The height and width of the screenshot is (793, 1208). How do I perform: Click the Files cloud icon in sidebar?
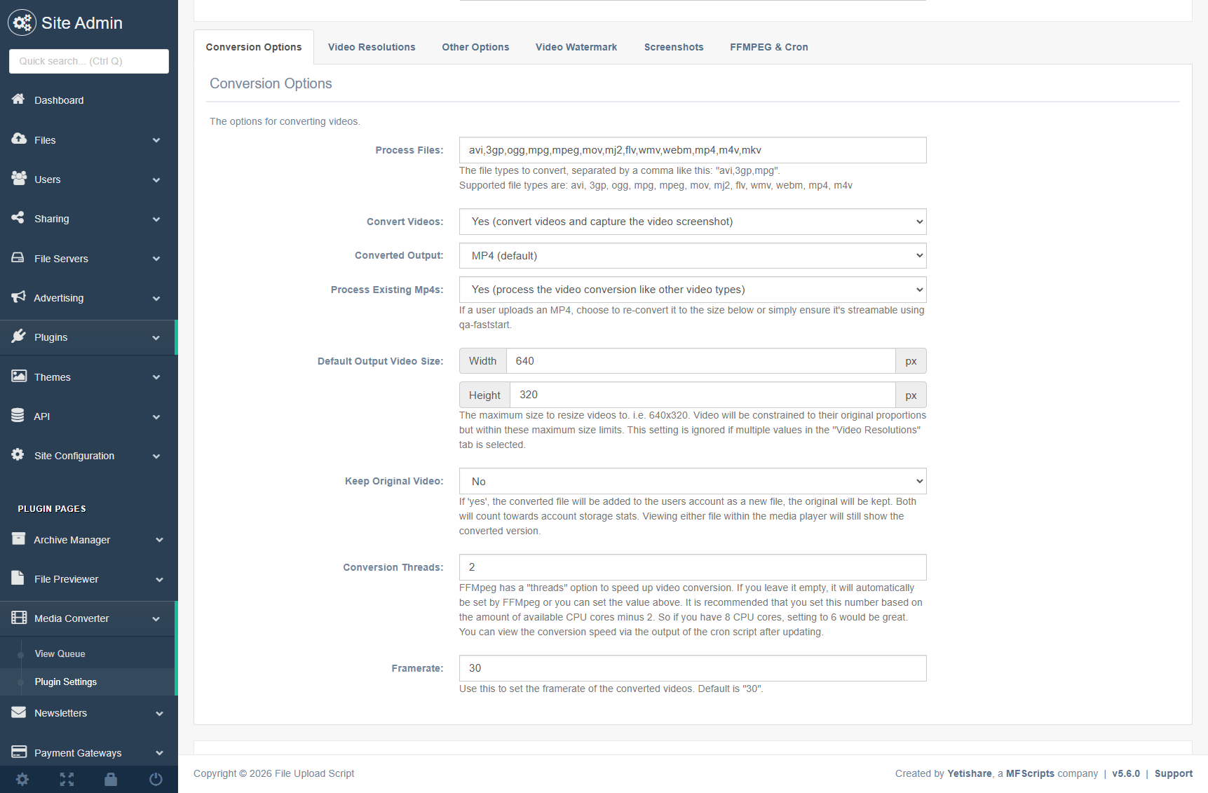point(19,139)
